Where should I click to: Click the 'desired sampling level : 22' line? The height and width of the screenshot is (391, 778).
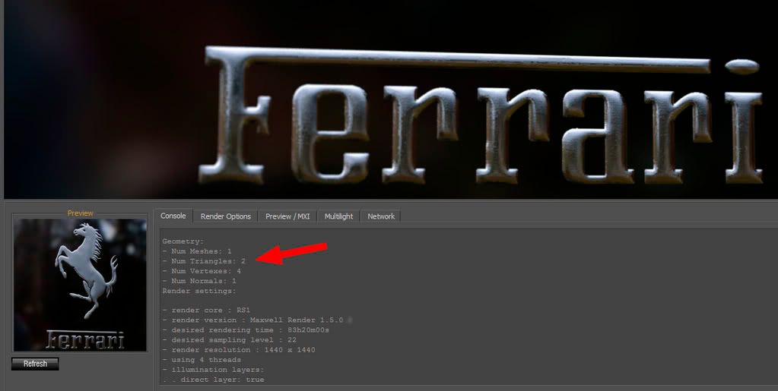click(x=229, y=340)
